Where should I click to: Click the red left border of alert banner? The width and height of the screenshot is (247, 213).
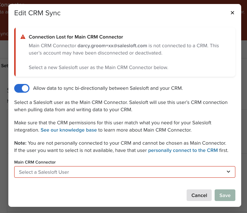(15, 52)
